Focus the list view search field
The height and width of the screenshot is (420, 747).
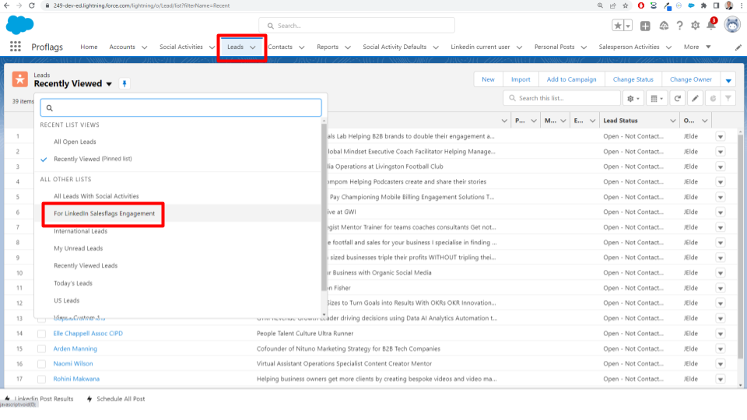(x=181, y=107)
